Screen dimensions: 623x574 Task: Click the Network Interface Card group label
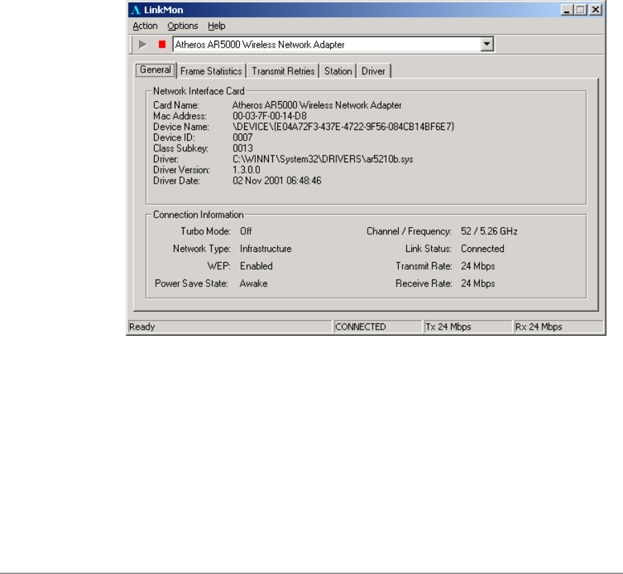[x=199, y=91]
